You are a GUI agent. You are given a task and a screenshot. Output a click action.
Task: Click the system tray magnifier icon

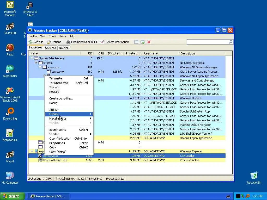coord(248,196)
